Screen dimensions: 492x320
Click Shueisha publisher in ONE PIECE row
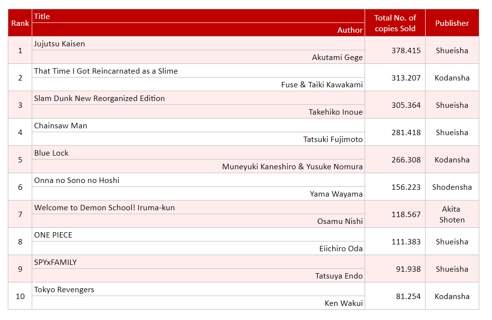(x=452, y=241)
